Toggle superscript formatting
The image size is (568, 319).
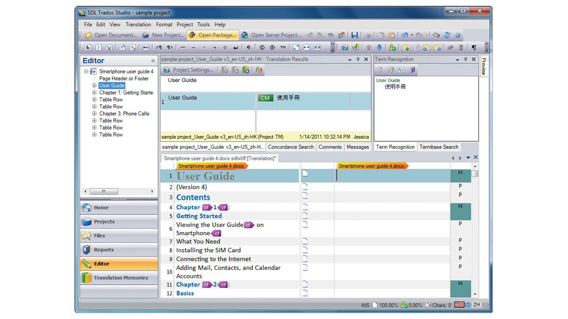coord(122,47)
